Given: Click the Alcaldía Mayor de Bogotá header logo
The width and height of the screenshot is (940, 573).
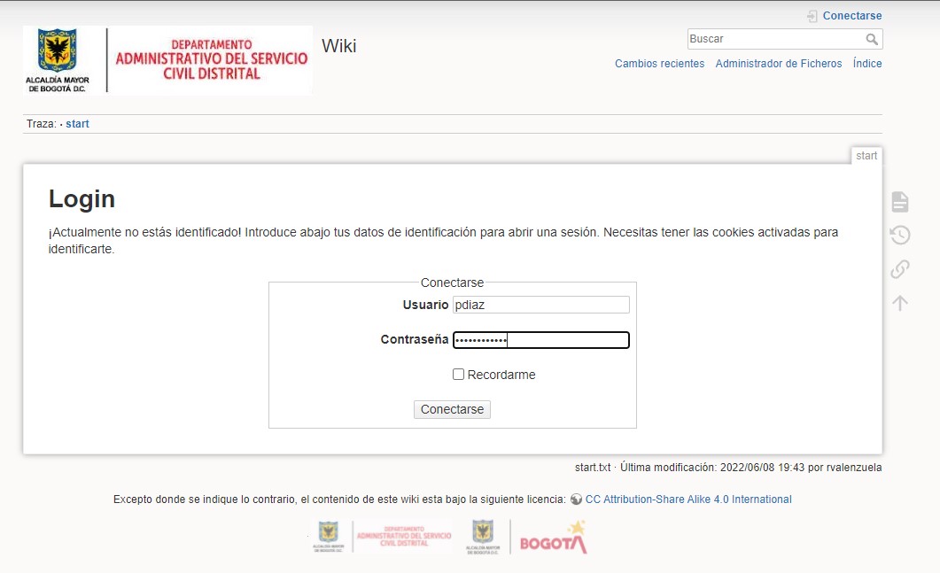Looking at the screenshot, I should (58, 60).
